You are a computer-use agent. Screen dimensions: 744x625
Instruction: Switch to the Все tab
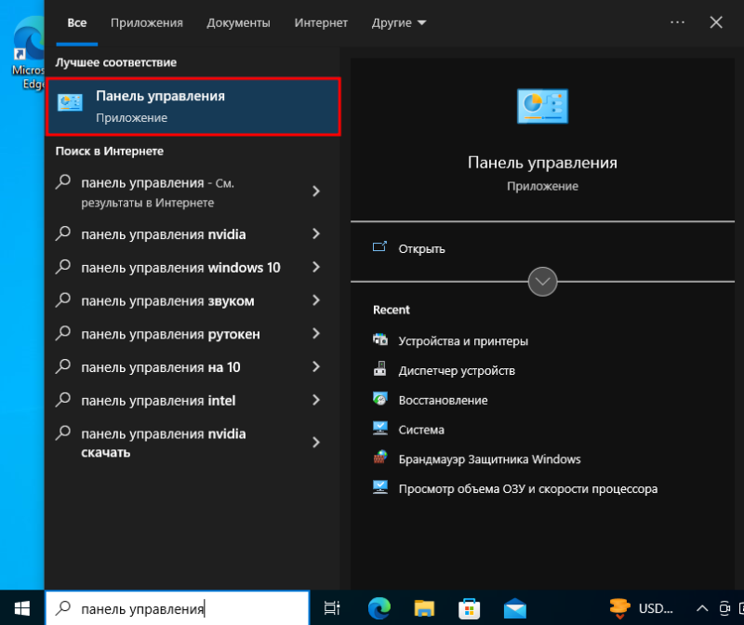77,22
